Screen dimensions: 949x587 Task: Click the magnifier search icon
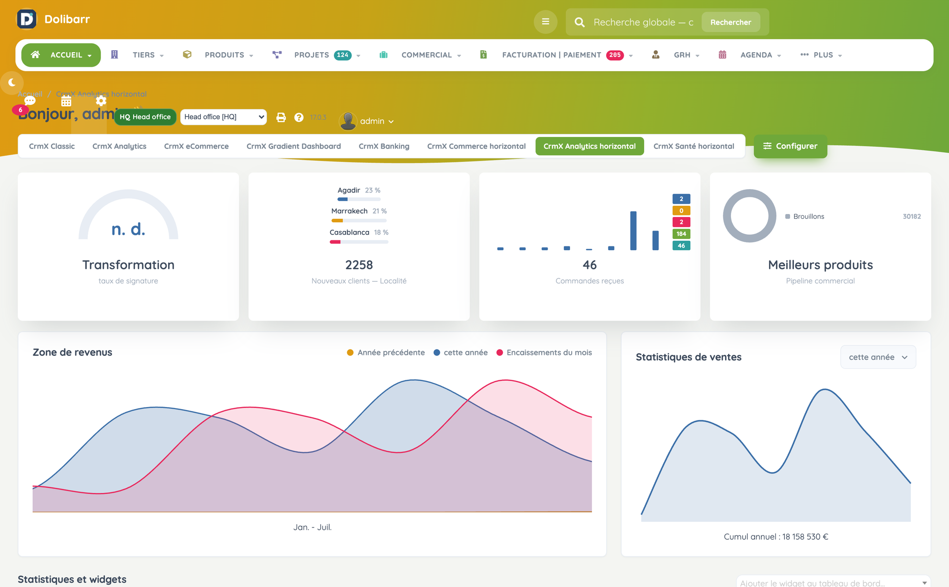tap(579, 22)
